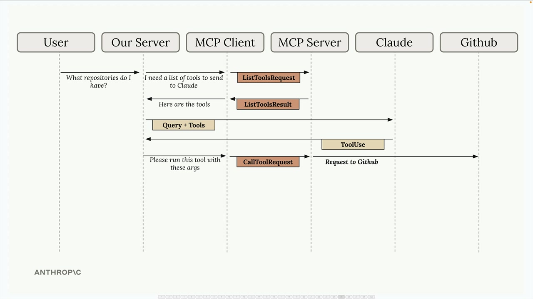Jump to slide 1 in page strip
This screenshot has width=533, height=299.
click(162, 297)
